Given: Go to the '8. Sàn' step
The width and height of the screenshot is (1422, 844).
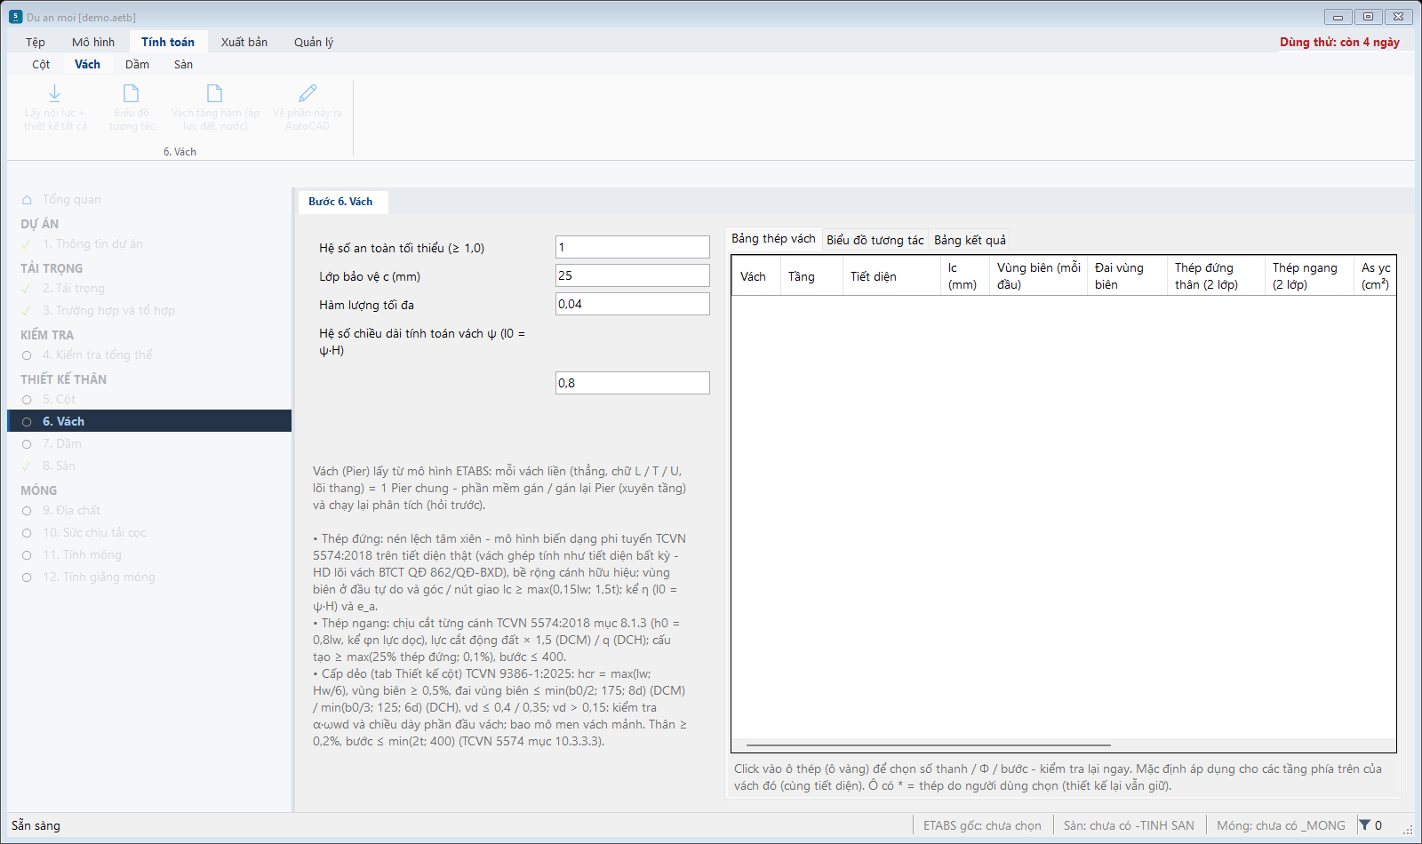Looking at the screenshot, I should click(x=59, y=466).
